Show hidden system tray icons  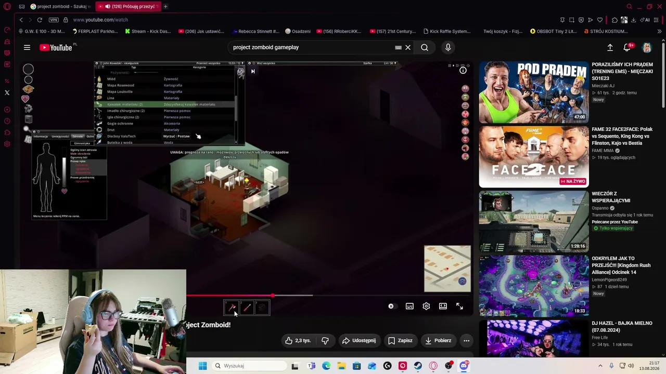[x=600, y=366]
